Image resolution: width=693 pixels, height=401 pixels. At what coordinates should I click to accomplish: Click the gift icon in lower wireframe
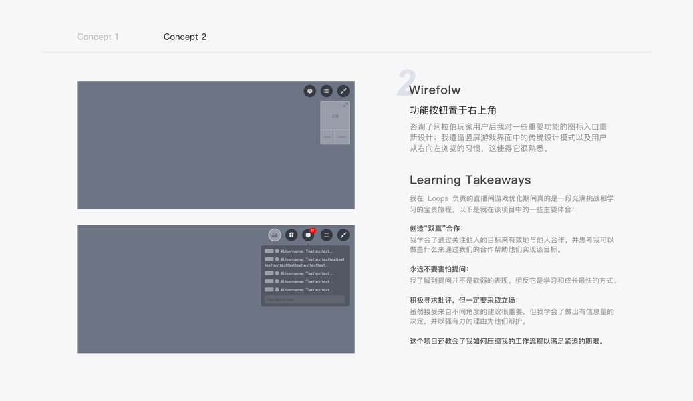point(291,235)
